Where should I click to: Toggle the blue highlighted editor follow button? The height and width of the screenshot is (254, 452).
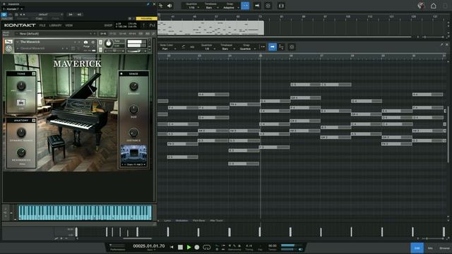pyautogui.click(x=273, y=47)
